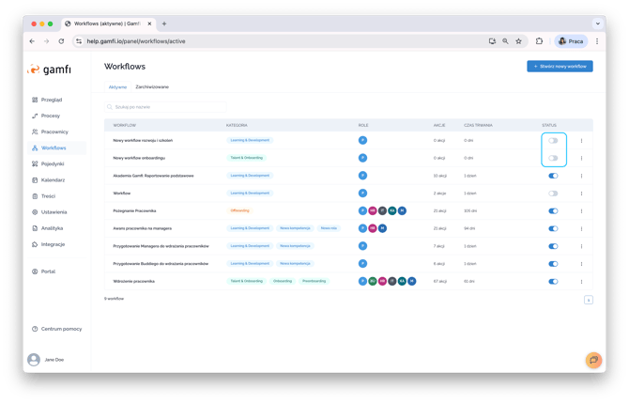Open three-dot menu for Wdrożenie pracownika
The height and width of the screenshot is (403, 629).
coord(581,281)
